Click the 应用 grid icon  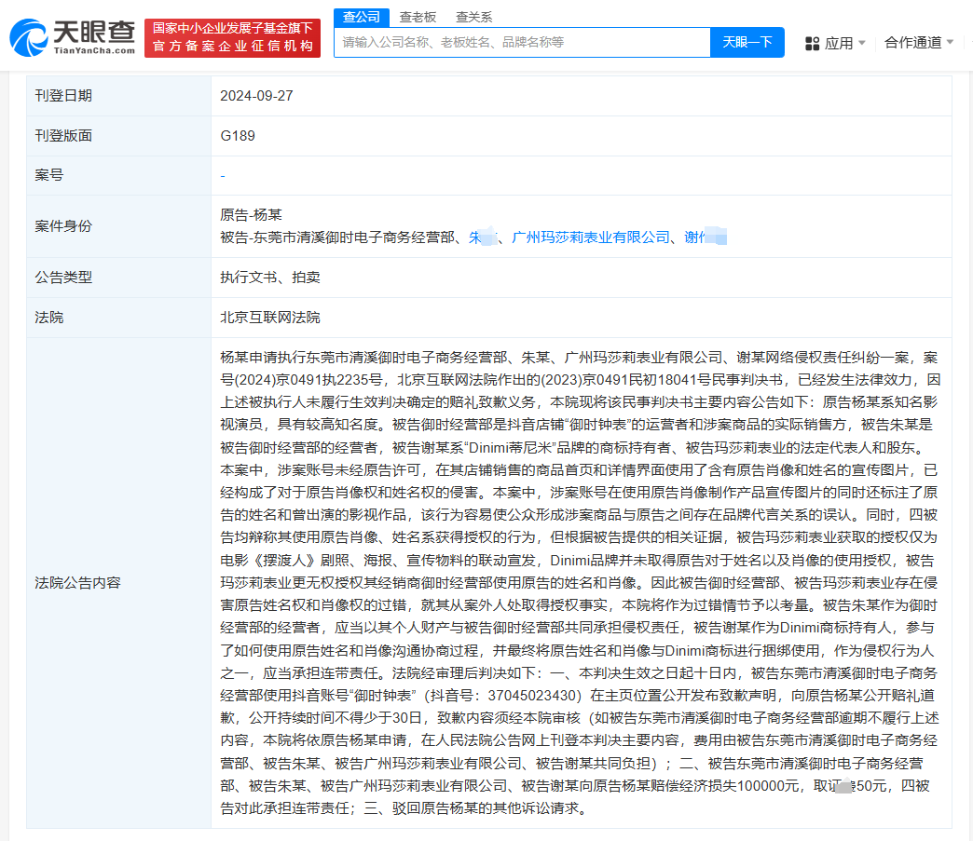click(x=813, y=44)
